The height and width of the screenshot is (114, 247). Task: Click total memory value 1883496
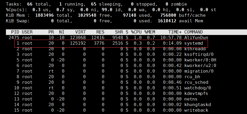(x=44, y=16)
